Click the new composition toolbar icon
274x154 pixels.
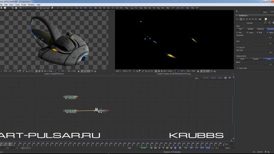click(1, 8)
